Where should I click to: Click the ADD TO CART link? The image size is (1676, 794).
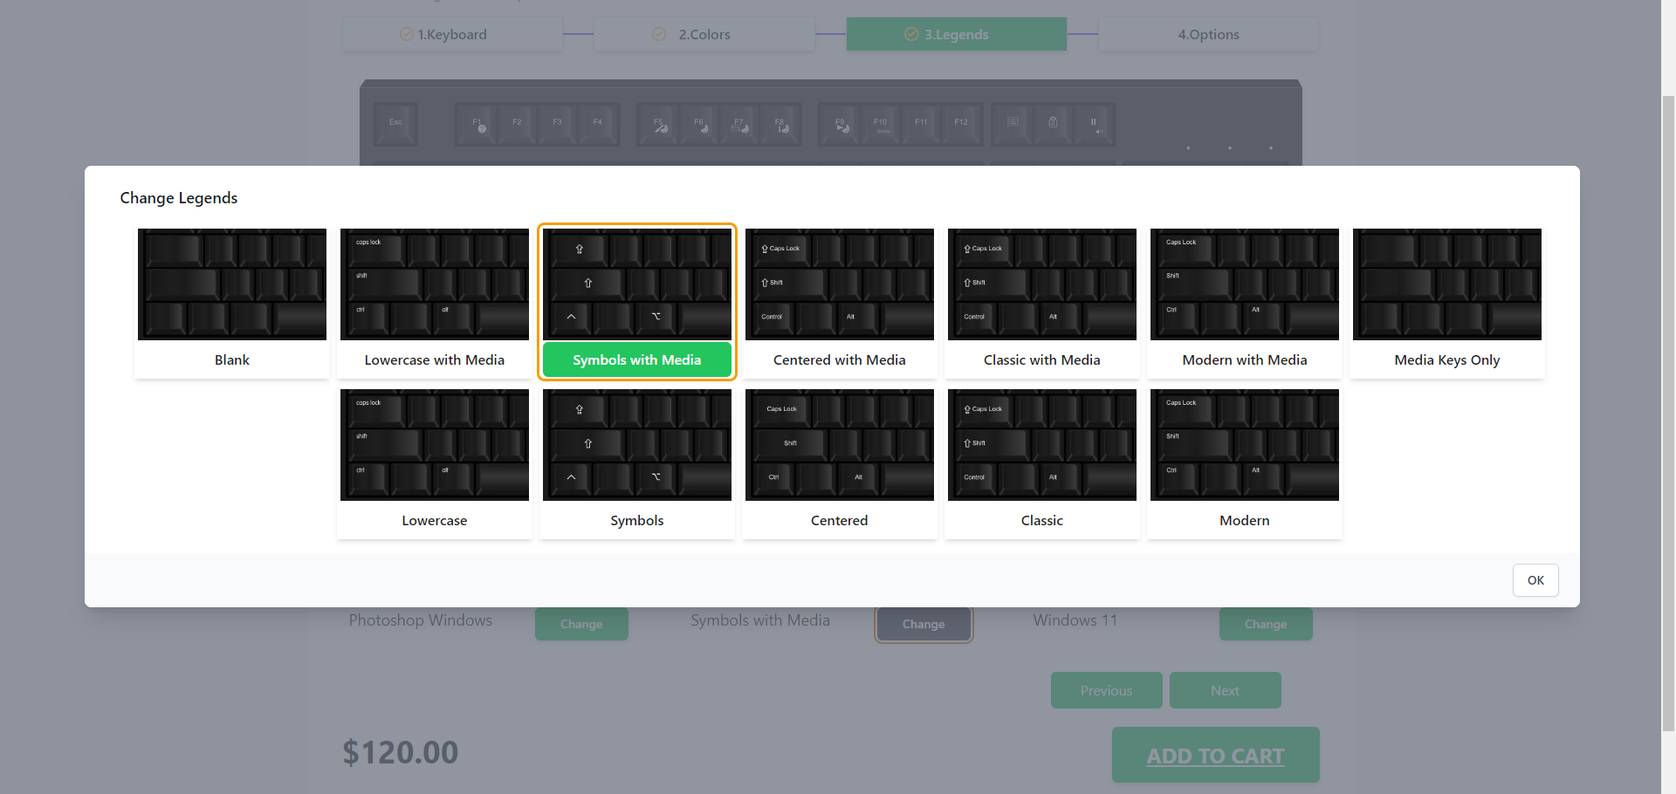[x=1215, y=756]
